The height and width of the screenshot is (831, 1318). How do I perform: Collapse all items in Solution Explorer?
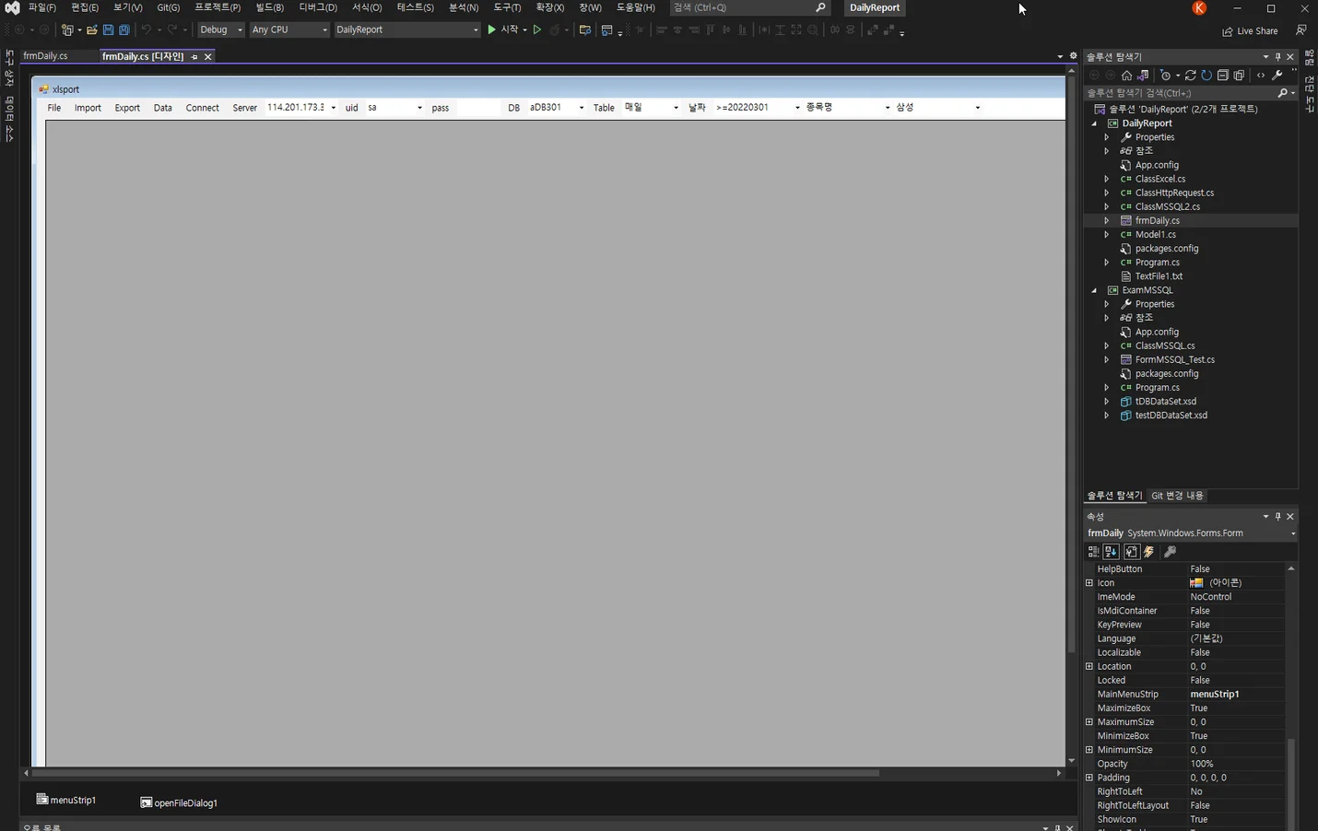(x=1222, y=75)
